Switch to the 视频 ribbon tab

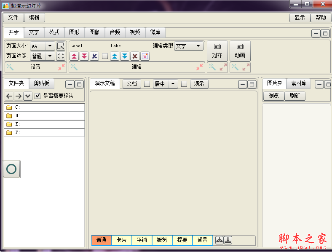(135, 32)
